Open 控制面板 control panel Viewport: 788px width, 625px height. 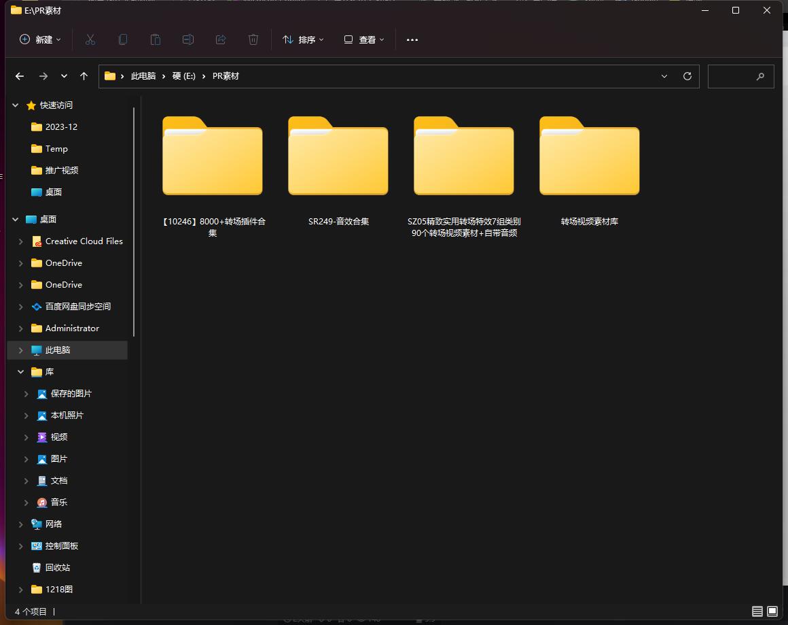(55, 546)
